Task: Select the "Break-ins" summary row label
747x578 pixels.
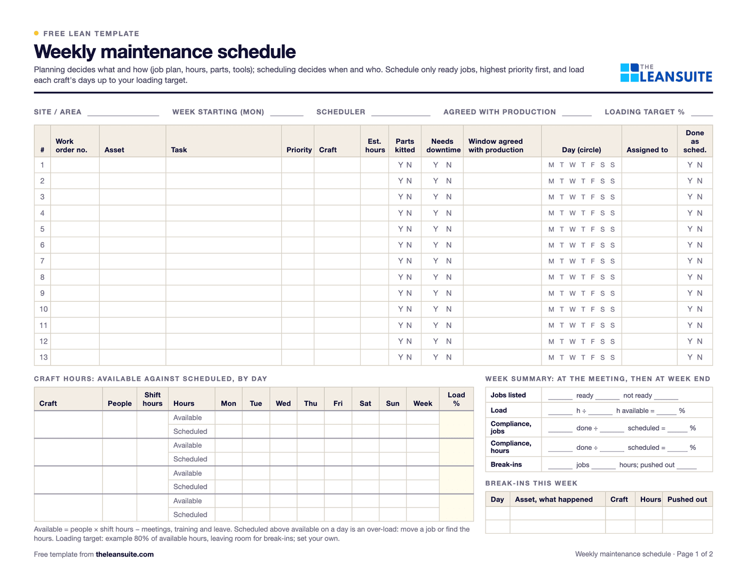Action: pyautogui.click(x=506, y=465)
